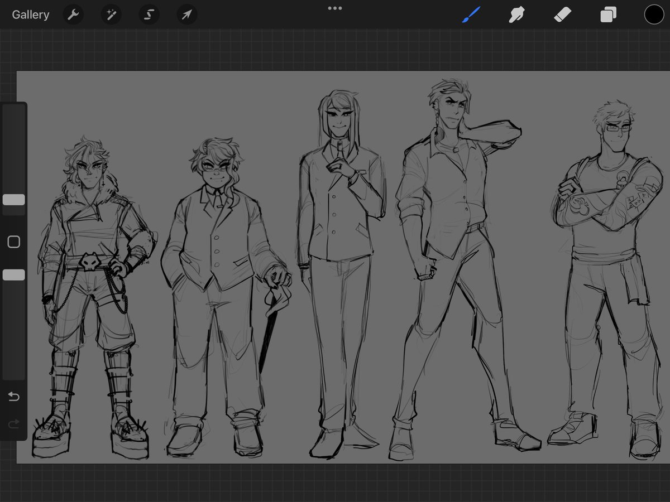Select the Eraser tool
670x502 pixels.
tap(563, 15)
